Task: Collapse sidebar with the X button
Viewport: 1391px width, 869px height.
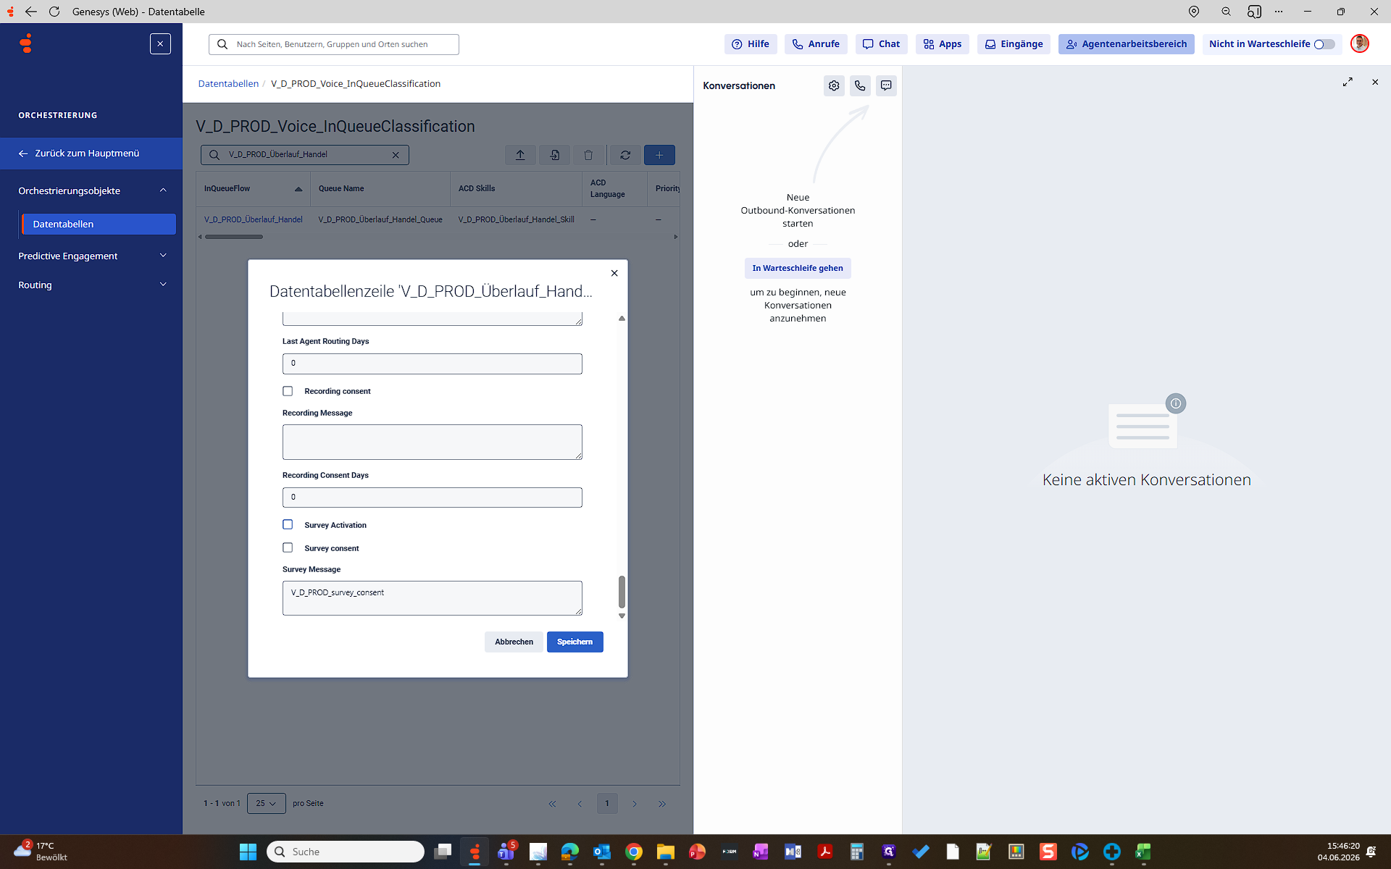Action: click(x=160, y=43)
